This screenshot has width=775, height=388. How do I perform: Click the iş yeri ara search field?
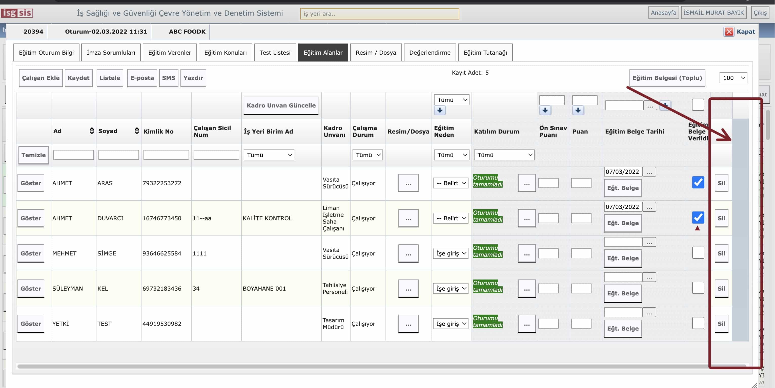379,14
